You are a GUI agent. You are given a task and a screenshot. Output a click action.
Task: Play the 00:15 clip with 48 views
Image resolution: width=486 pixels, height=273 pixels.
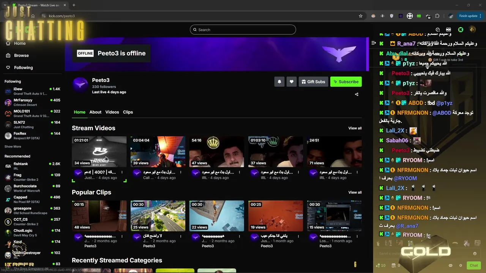point(99,216)
